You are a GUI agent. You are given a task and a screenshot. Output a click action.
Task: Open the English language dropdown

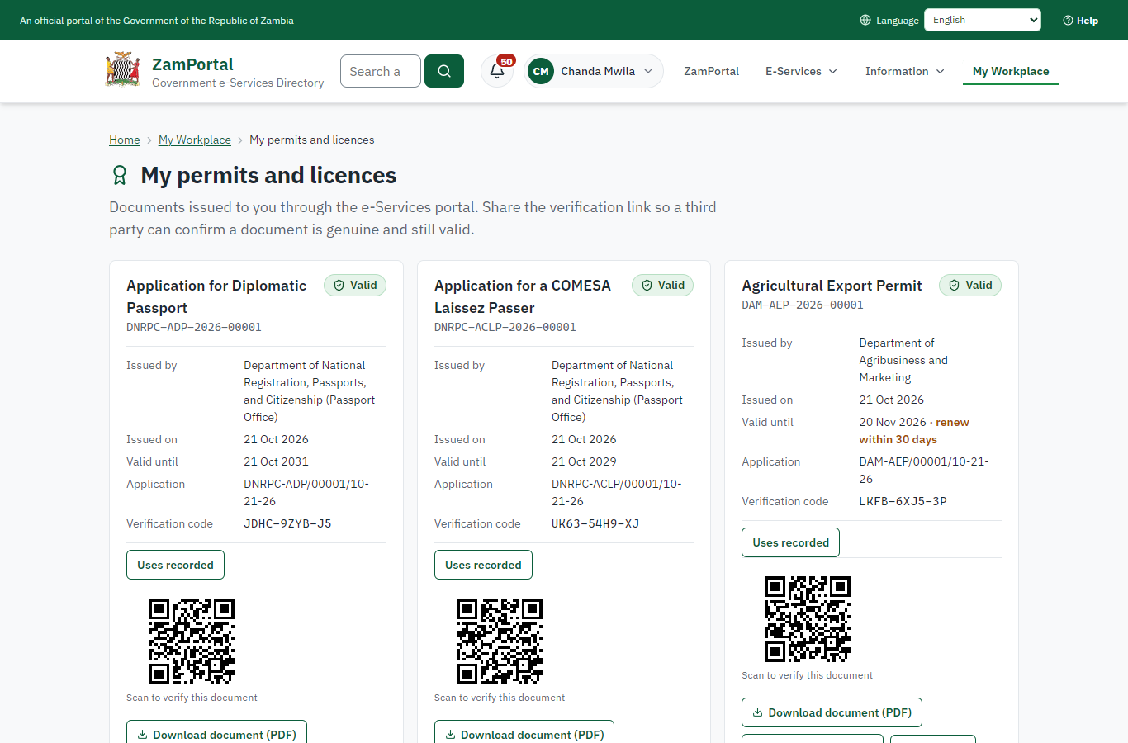[983, 20]
